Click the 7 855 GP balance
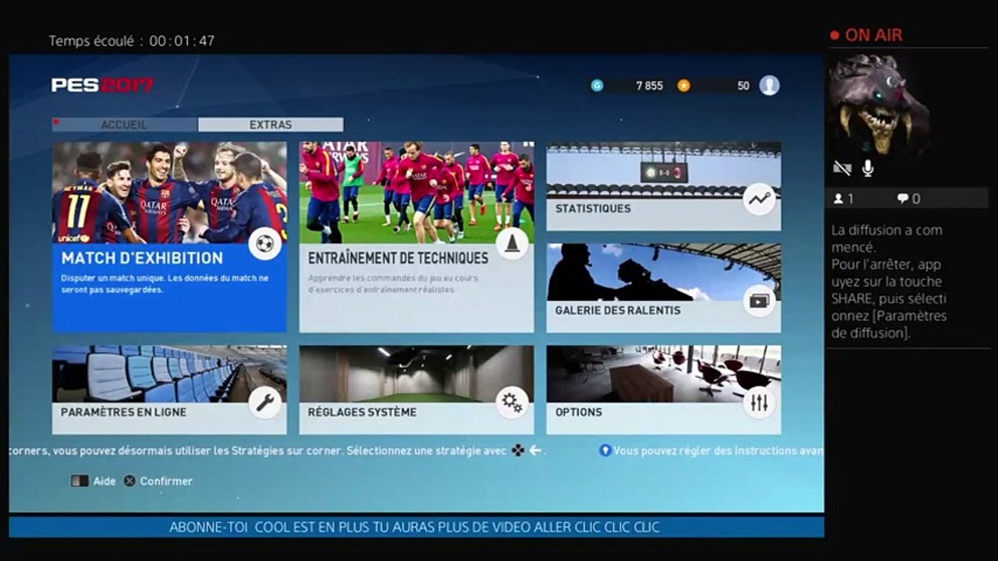This screenshot has width=998, height=561. coord(649,86)
